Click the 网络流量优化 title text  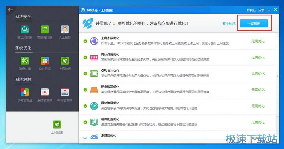110,103
